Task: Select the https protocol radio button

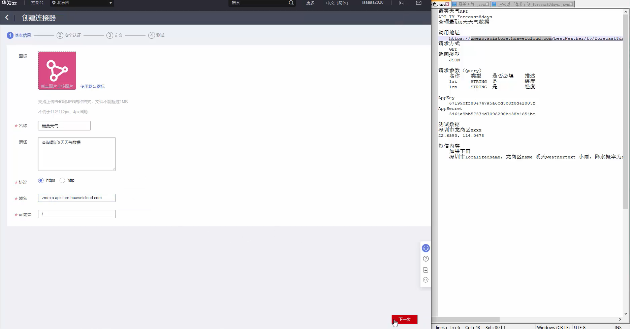Action: (x=41, y=180)
